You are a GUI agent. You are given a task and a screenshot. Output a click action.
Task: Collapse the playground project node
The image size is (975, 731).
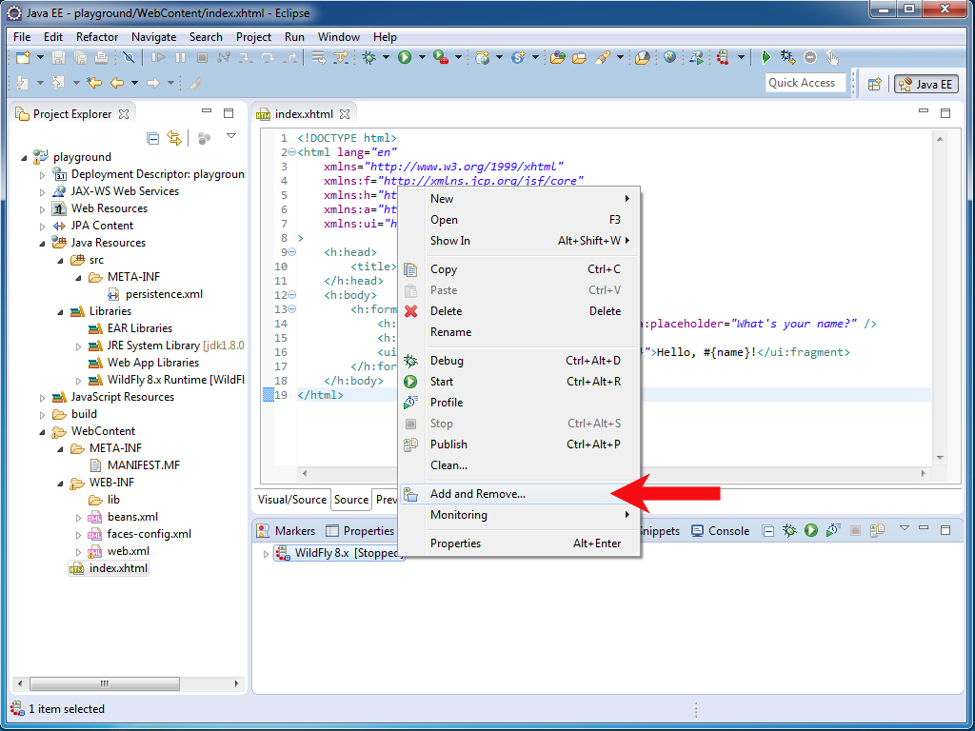pyautogui.click(x=24, y=158)
